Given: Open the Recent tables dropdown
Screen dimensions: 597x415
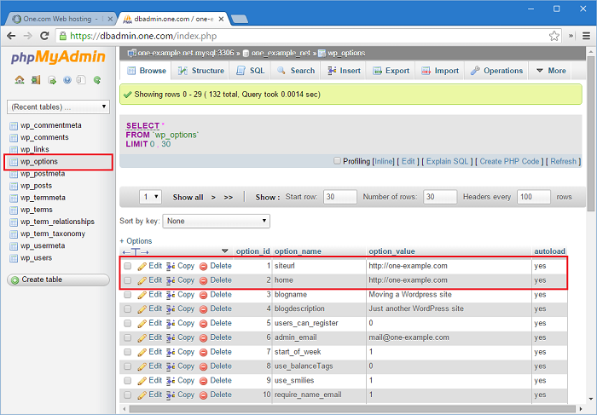Looking at the screenshot, I should pyautogui.click(x=58, y=107).
